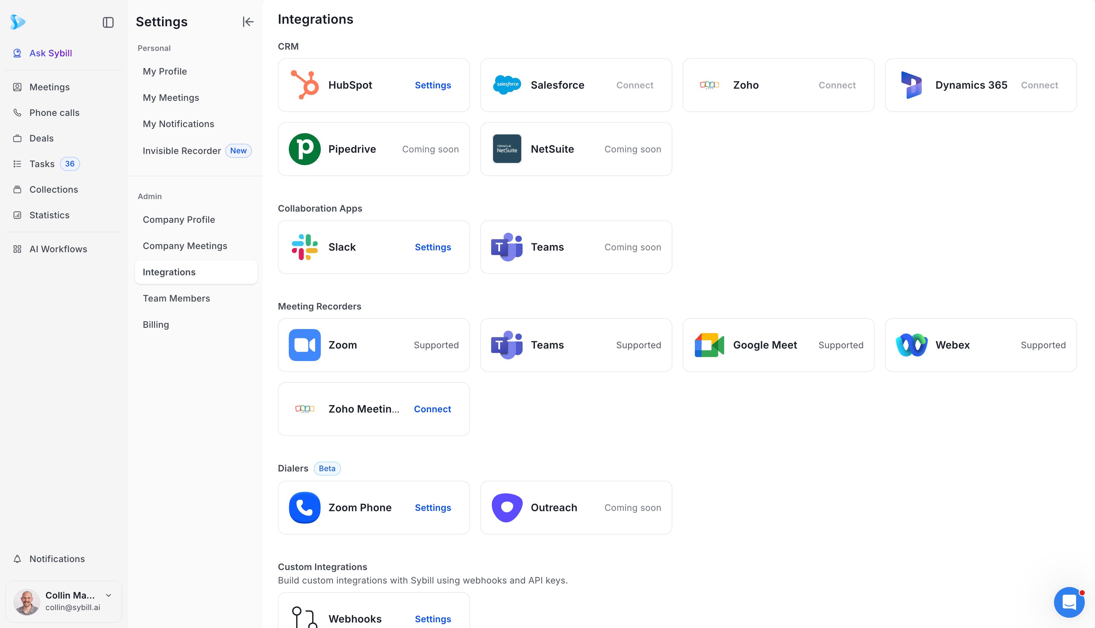Click the Pipedrive logo icon
The image size is (1095, 628).
[304, 149]
